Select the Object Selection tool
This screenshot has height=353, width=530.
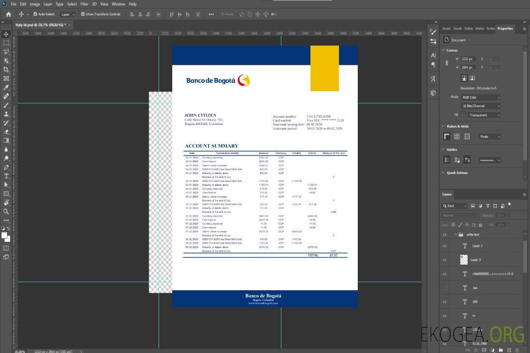click(x=6, y=61)
